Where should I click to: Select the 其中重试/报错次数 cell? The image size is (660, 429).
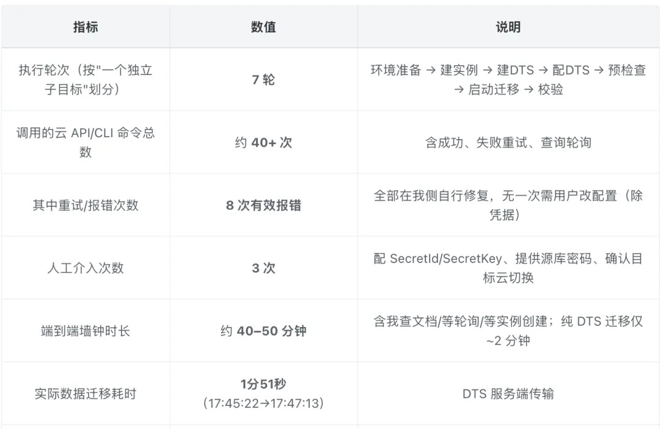click(86, 205)
